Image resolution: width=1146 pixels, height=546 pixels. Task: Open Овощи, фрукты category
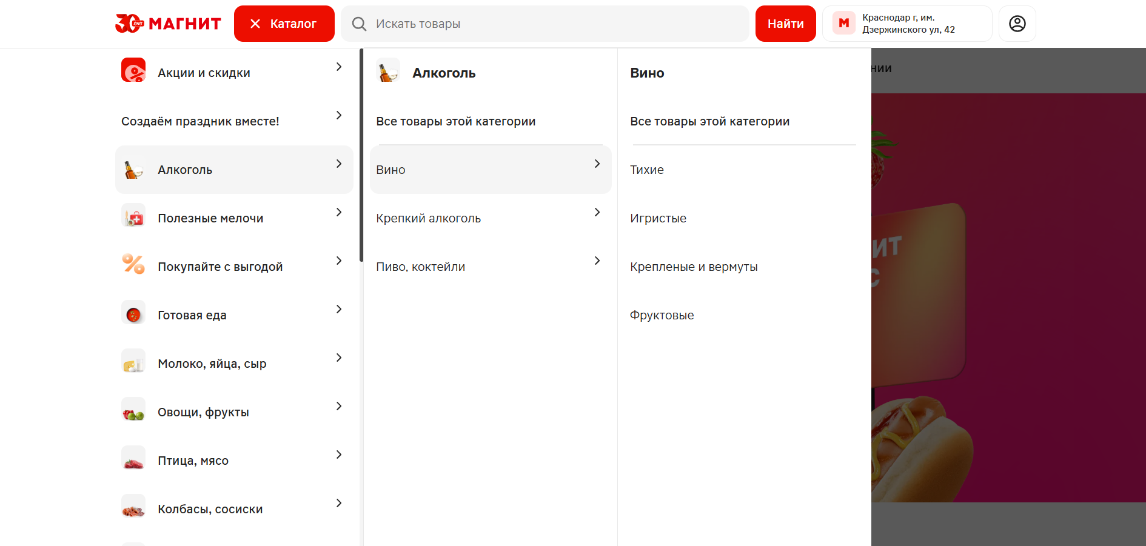234,412
